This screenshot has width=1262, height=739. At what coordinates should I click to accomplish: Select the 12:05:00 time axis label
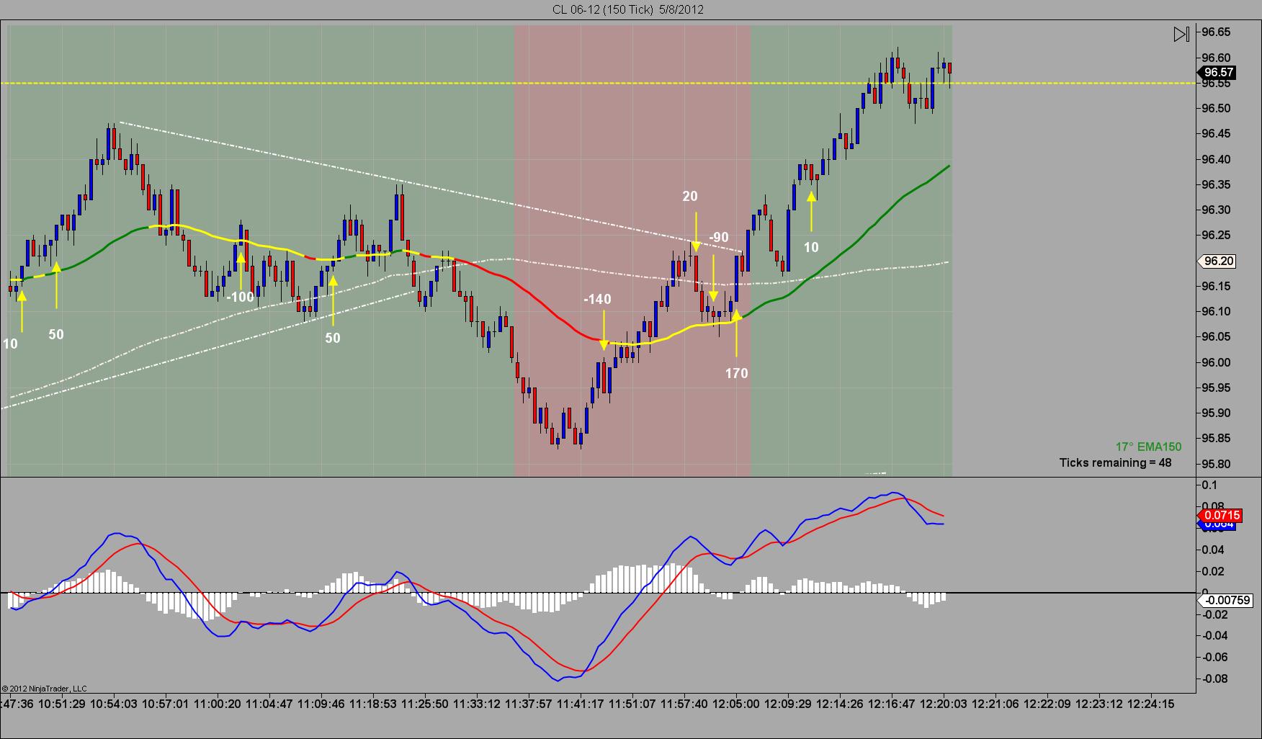tap(736, 704)
